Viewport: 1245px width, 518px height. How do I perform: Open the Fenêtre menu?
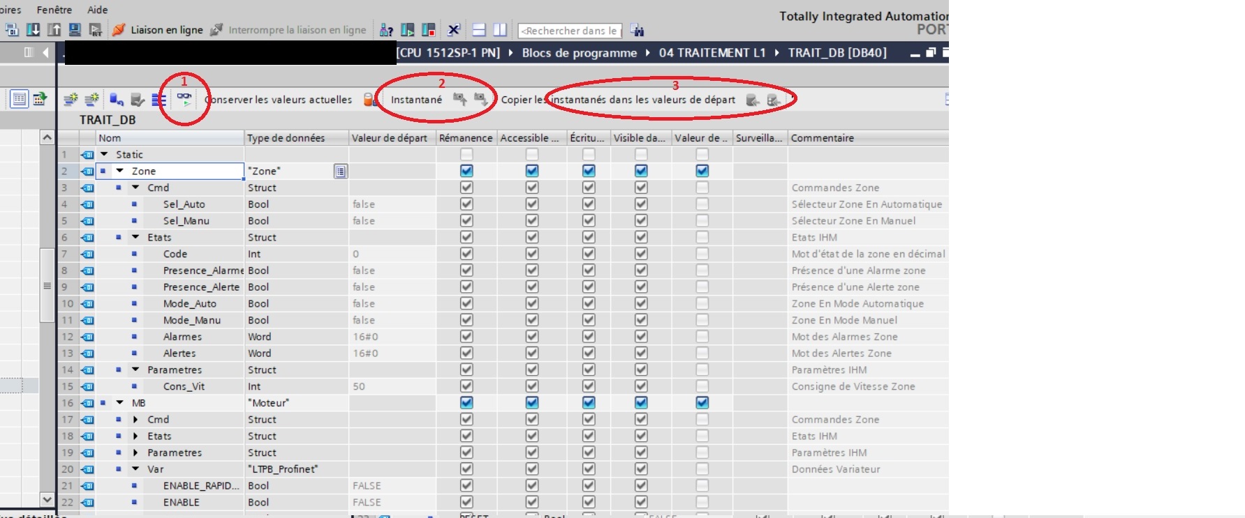coord(54,10)
